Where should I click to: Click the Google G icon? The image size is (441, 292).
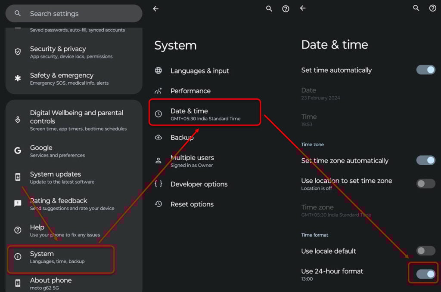coord(18,151)
